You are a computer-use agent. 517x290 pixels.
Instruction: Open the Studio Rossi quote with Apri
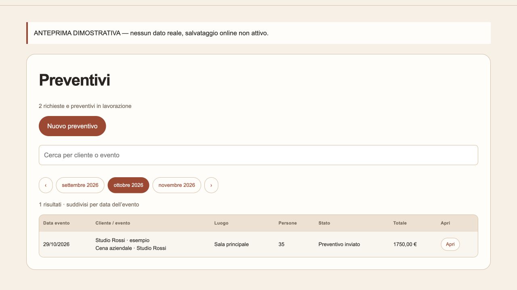(450, 244)
